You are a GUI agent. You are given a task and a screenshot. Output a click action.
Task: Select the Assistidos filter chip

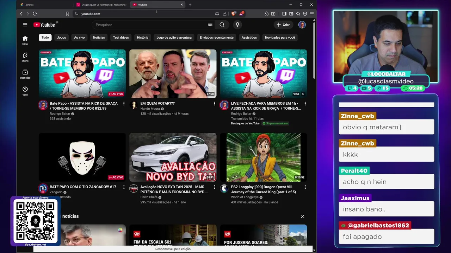pyautogui.click(x=249, y=37)
